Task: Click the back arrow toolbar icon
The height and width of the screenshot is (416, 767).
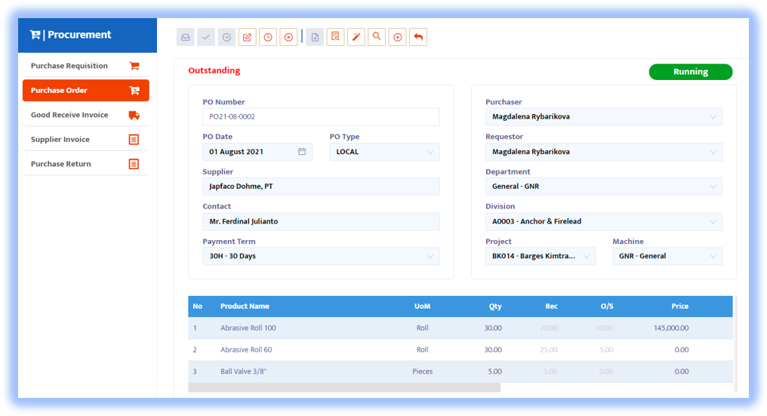Action: click(x=418, y=37)
